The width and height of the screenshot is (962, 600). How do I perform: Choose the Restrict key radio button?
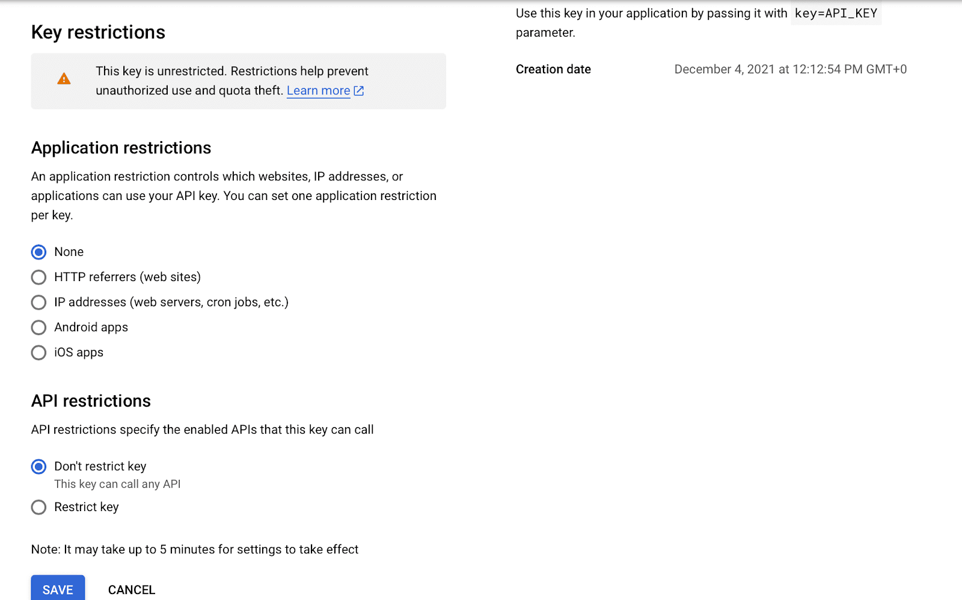tap(38, 508)
